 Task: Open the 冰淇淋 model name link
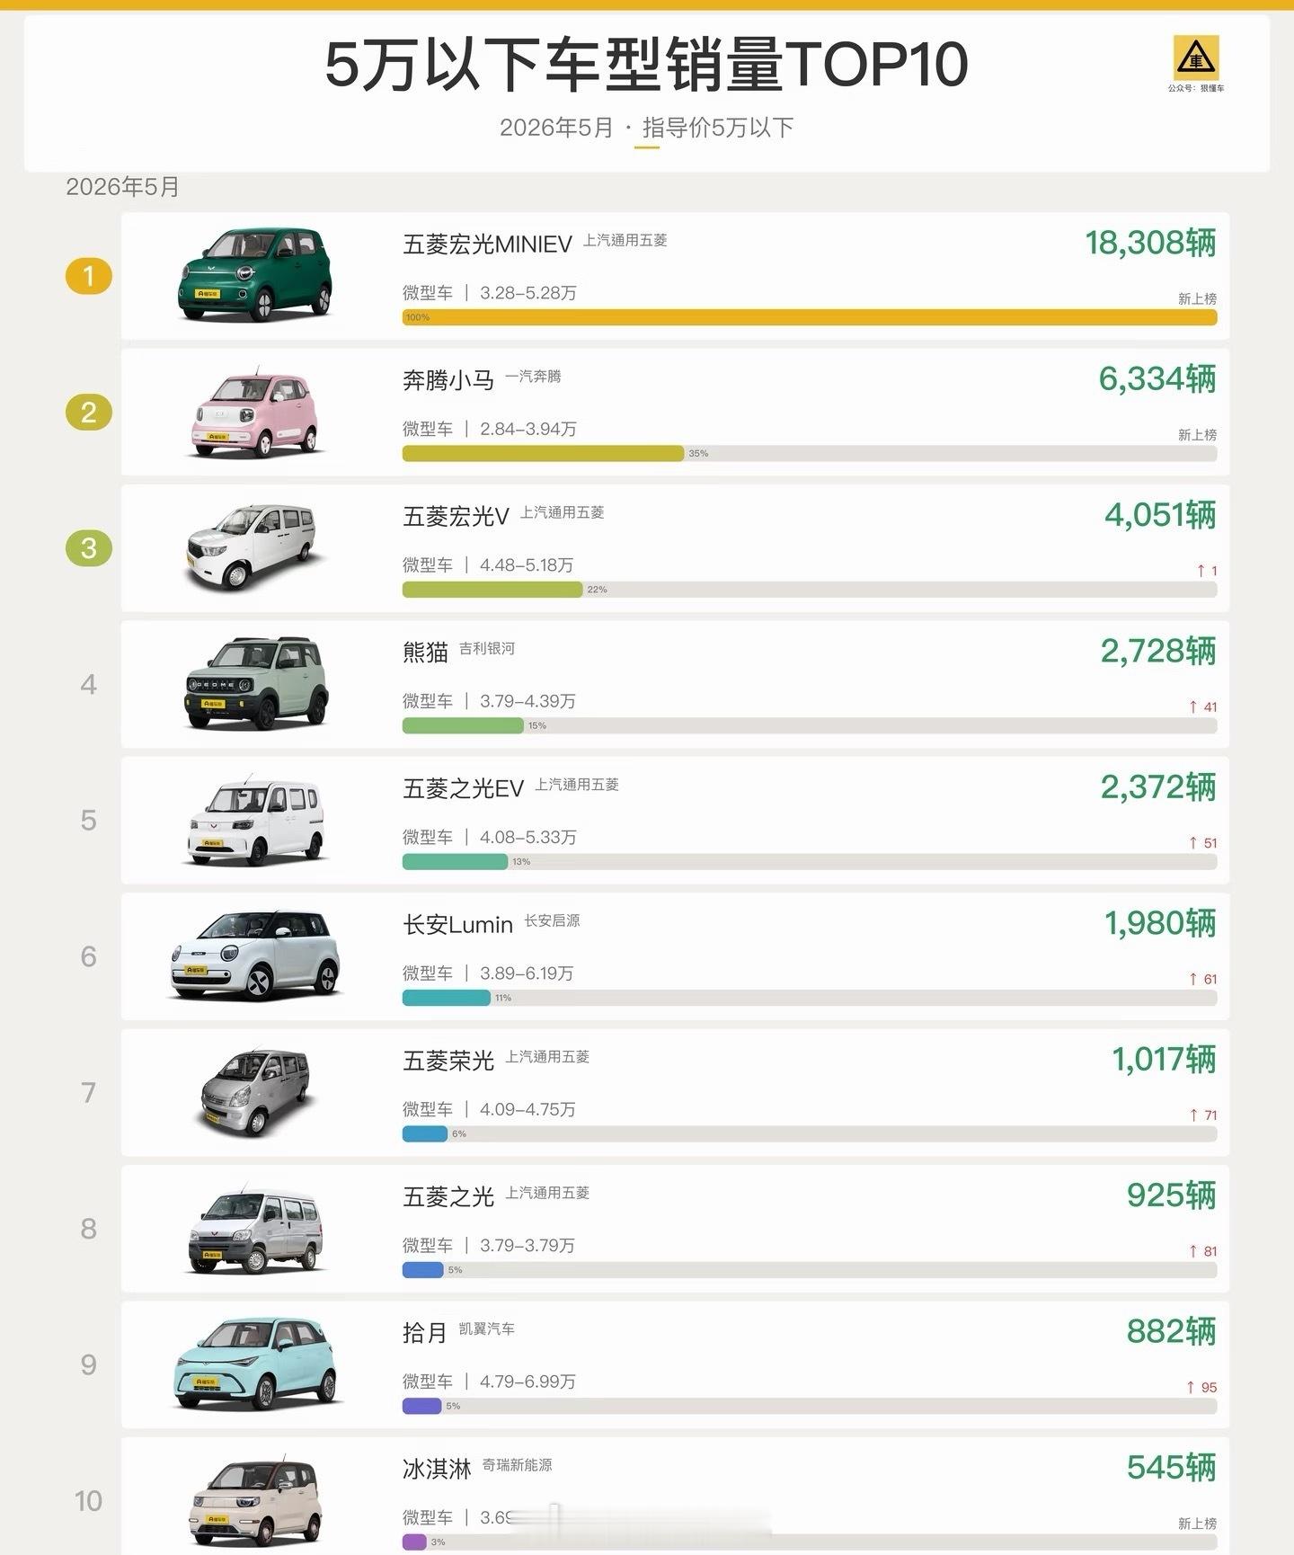437,1469
